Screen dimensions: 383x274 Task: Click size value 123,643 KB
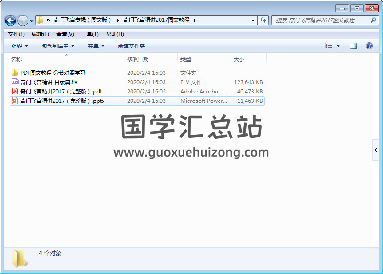pos(248,82)
